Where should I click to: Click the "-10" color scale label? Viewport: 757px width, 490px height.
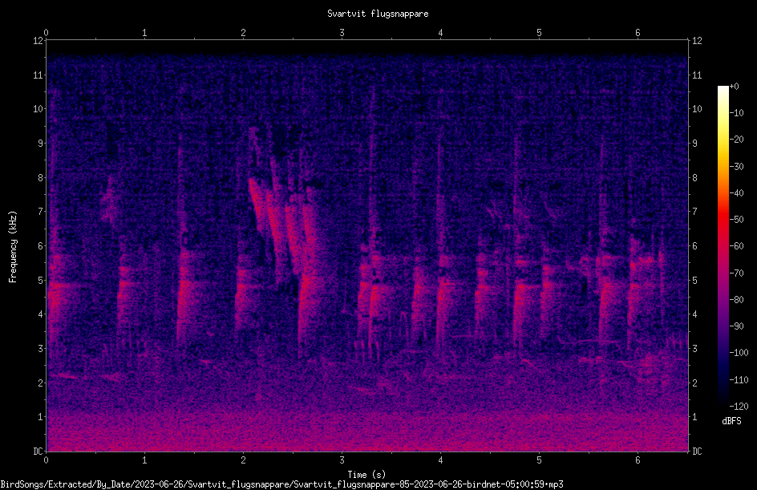[737, 113]
